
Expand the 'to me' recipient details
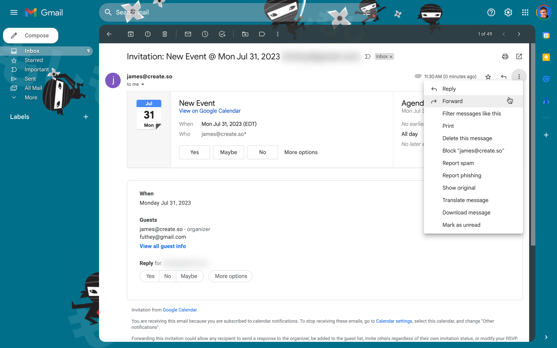pos(135,84)
